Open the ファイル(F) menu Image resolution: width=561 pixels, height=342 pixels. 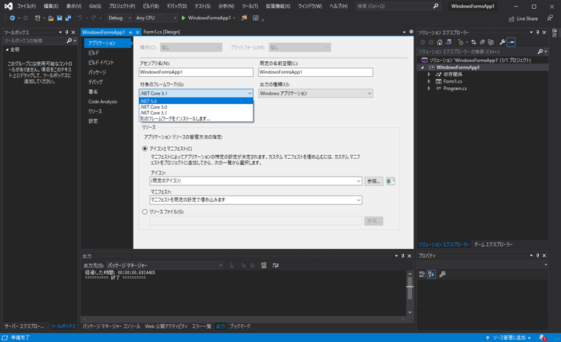[x=27, y=6]
